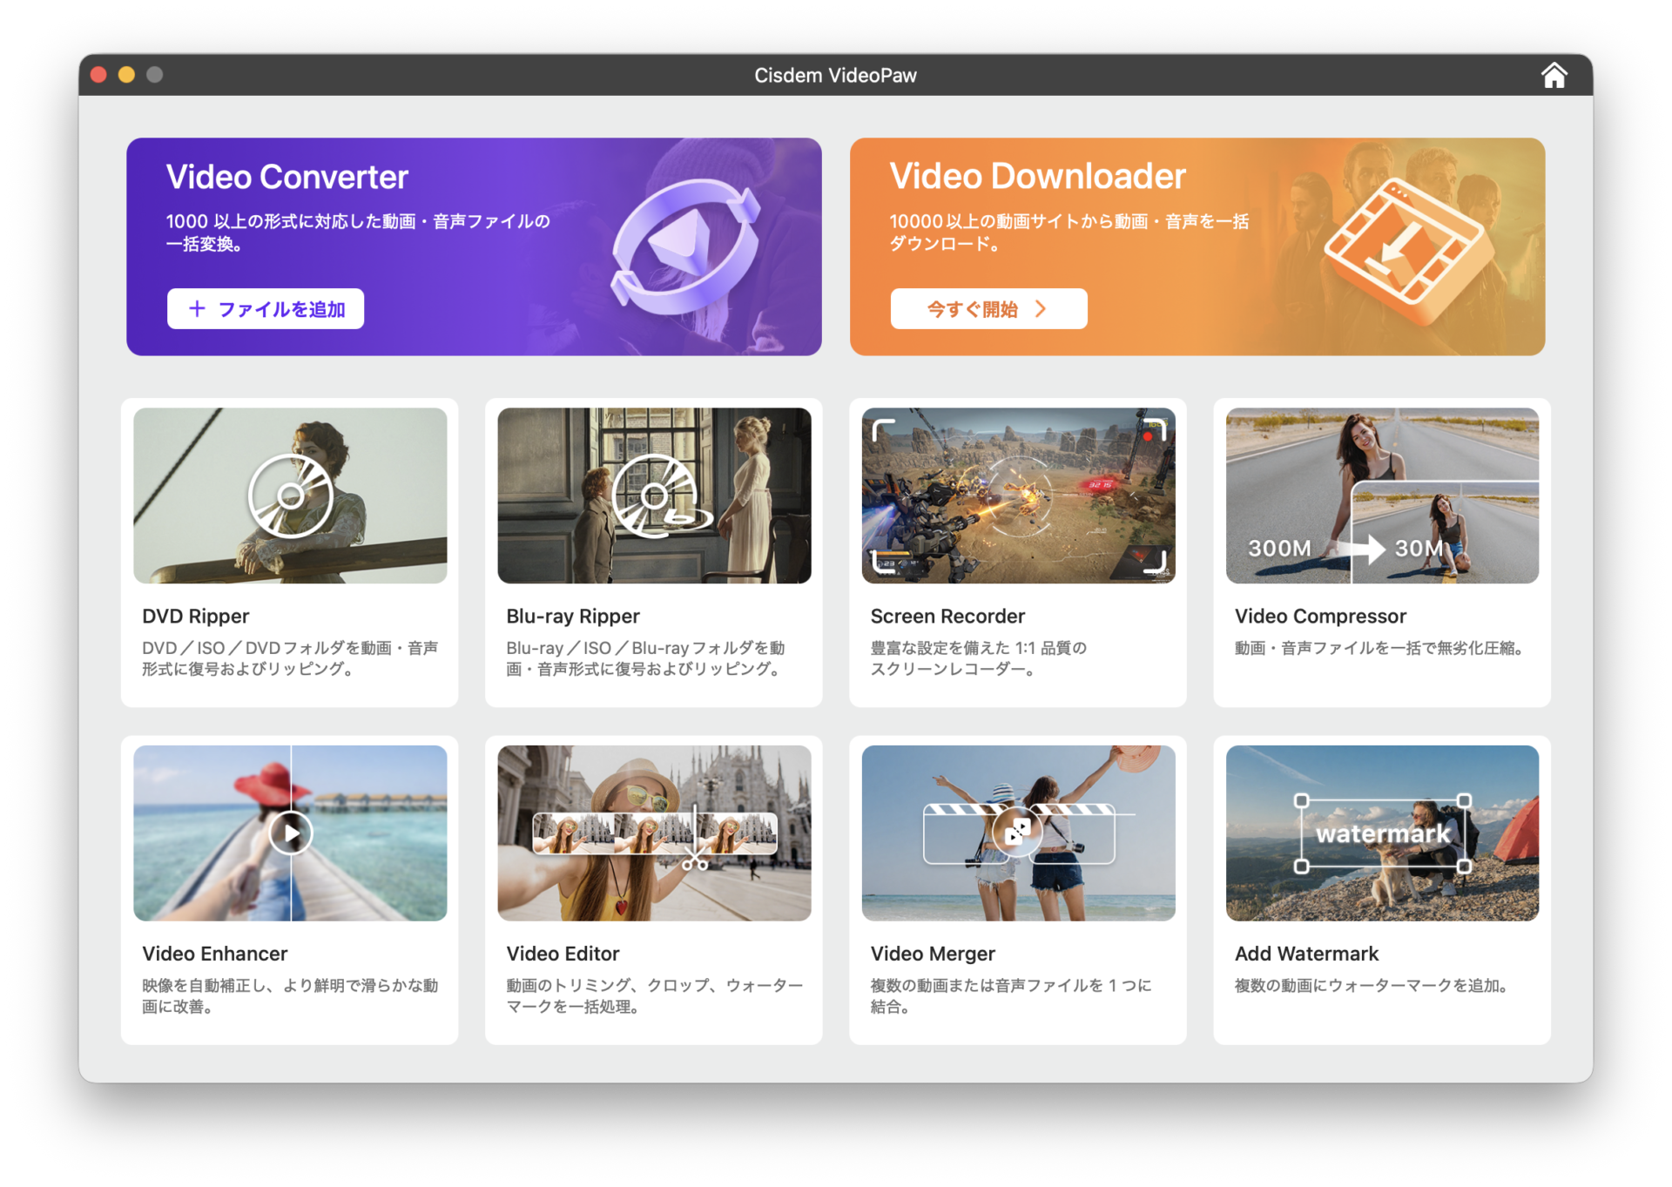Select the Blu-ray Ripper title text
This screenshot has height=1187, width=1672.
(572, 617)
